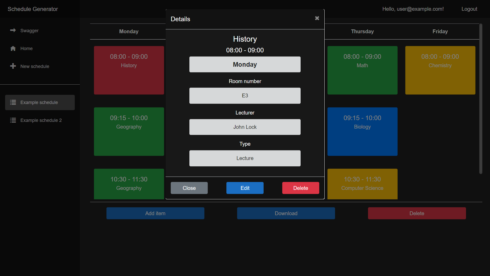
Task: Click the Schedule Generator app icon
Action: (33, 9)
